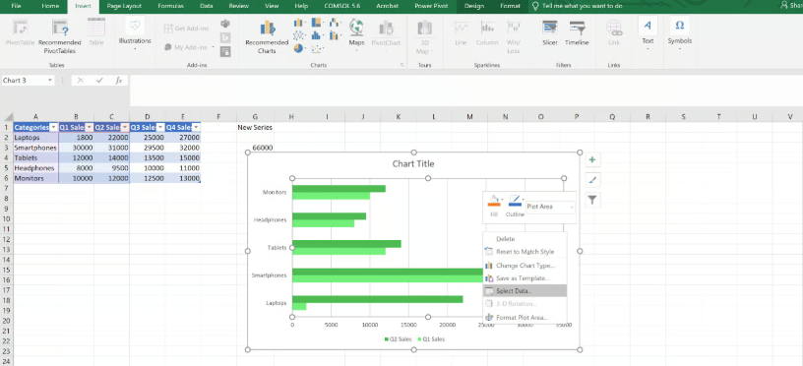The width and height of the screenshot is (803, 366).
Task: Insert a statistic chart
Action: [x=318, y=35]
